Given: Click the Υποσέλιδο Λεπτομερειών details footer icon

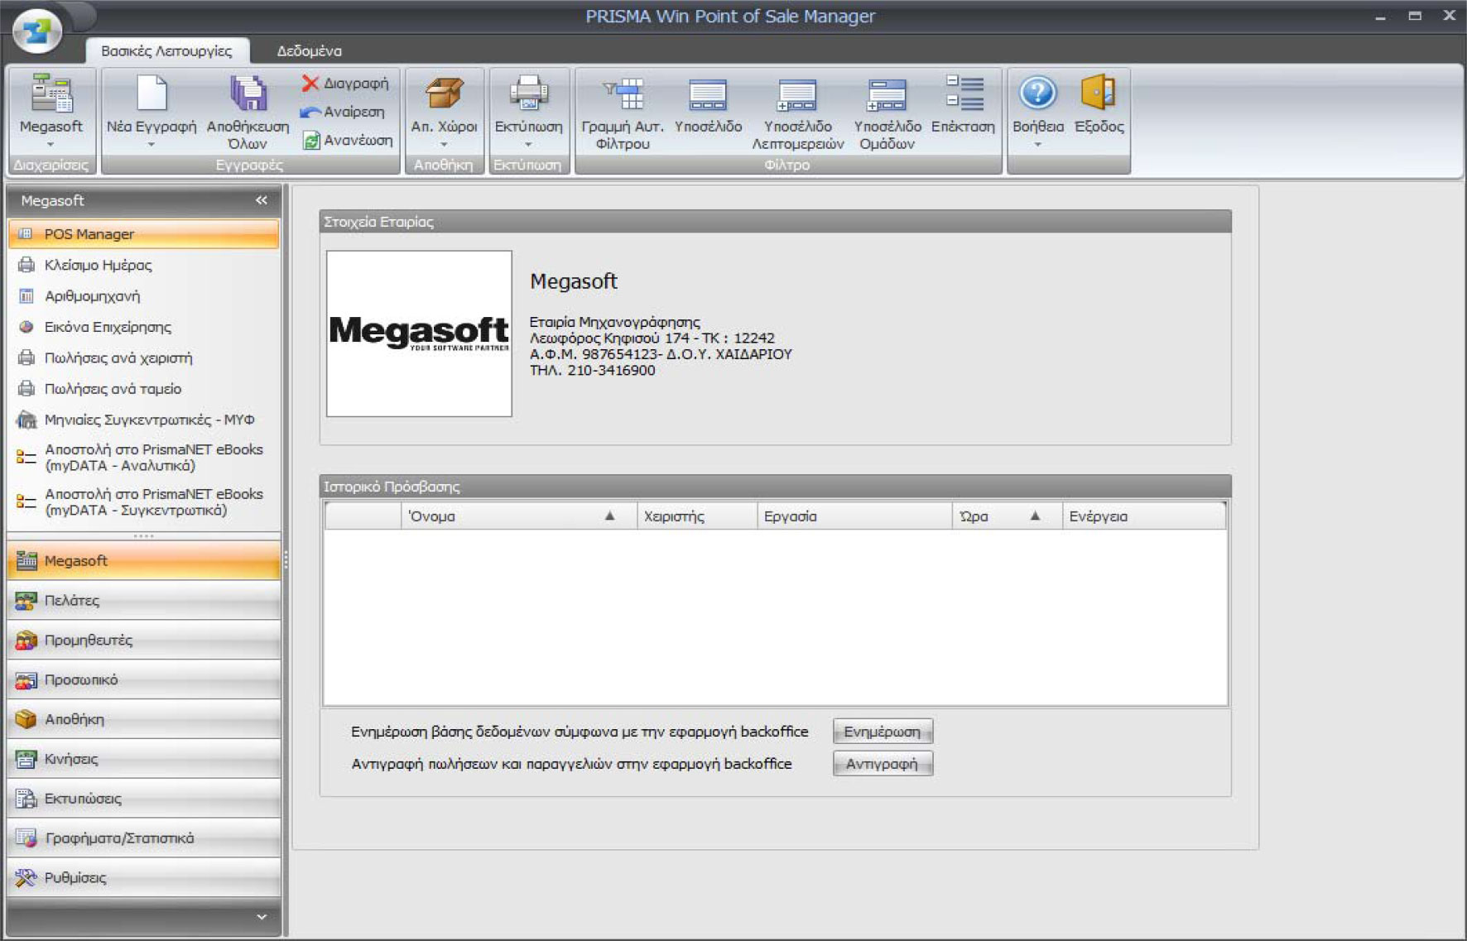Looking at the screenshot, I should 797,95.
